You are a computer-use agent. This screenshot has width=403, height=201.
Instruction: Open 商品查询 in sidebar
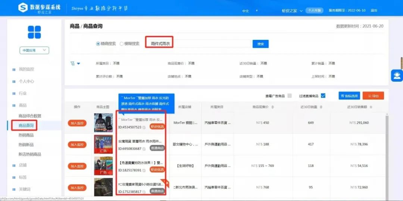26,126
